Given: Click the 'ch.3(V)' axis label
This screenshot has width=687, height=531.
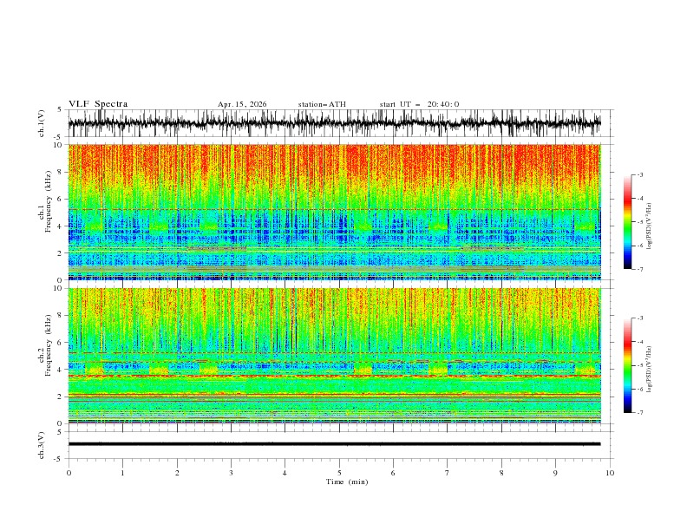Looking at the screenshot, I should pyautogui.click(x=42, y=445).
